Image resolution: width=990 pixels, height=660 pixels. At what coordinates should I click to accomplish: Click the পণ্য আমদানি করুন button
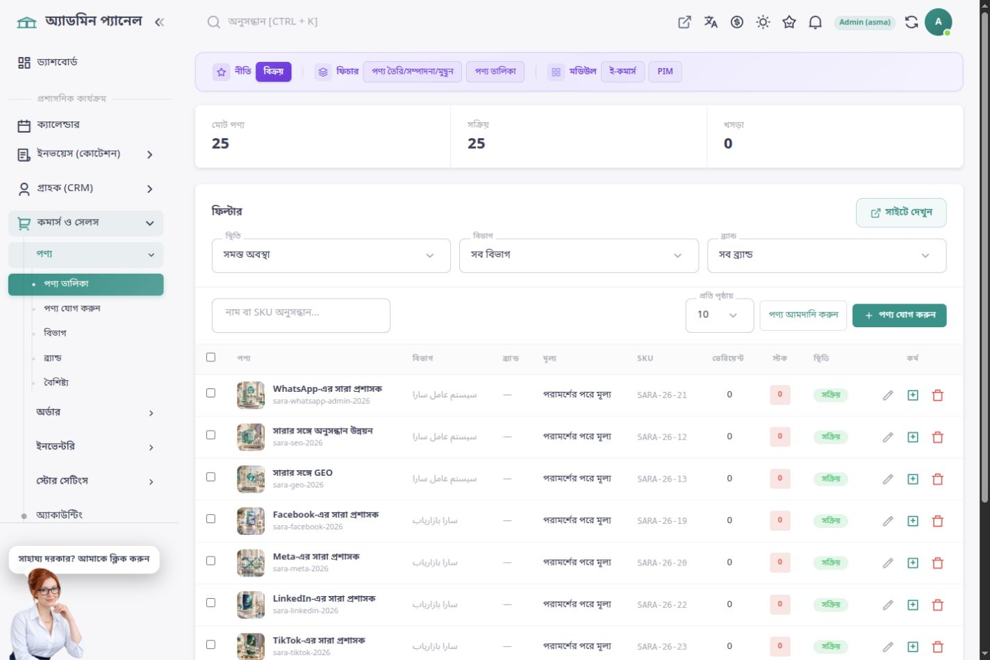[803, 315]
